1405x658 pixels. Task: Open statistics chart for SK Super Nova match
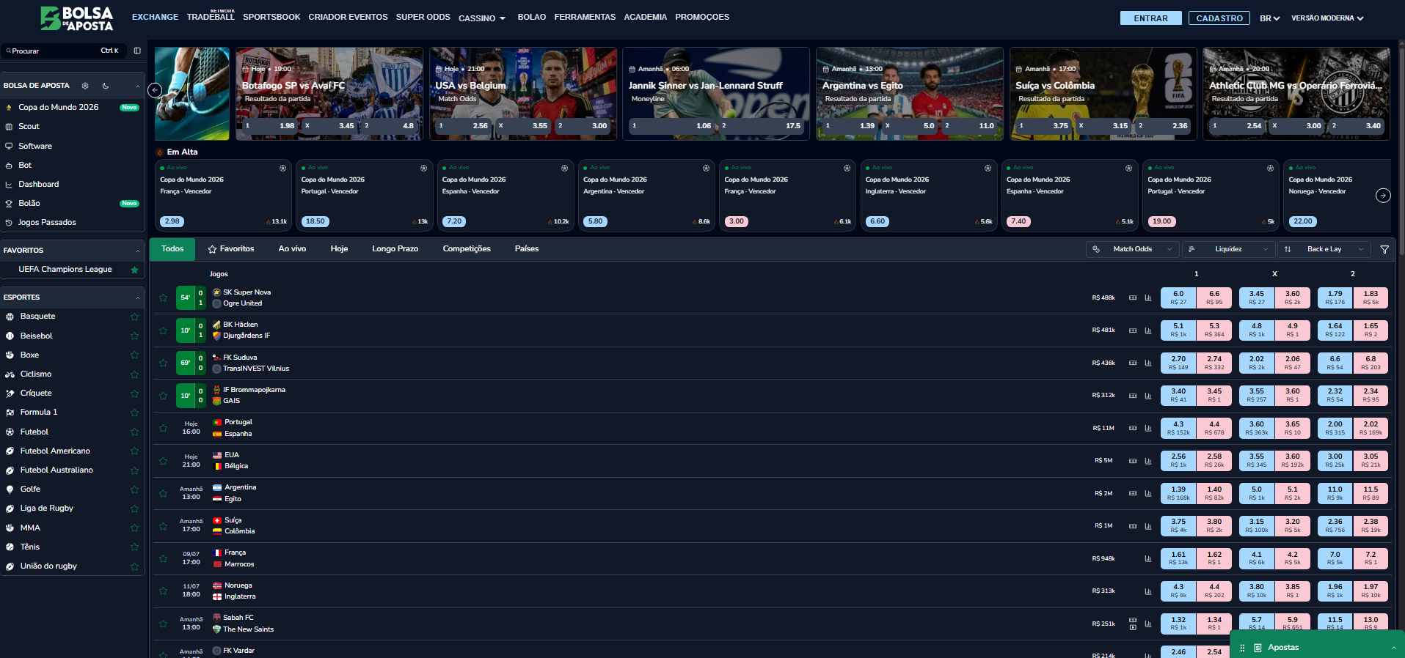[x=1147, y=297]
